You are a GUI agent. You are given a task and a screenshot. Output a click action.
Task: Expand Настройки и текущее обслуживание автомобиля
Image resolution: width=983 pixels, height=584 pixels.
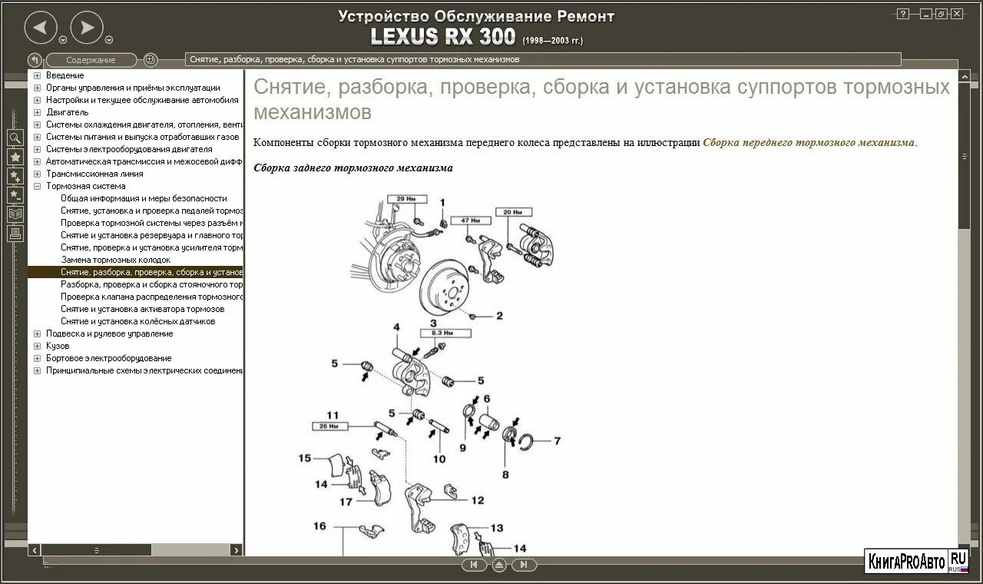[37, 100]
